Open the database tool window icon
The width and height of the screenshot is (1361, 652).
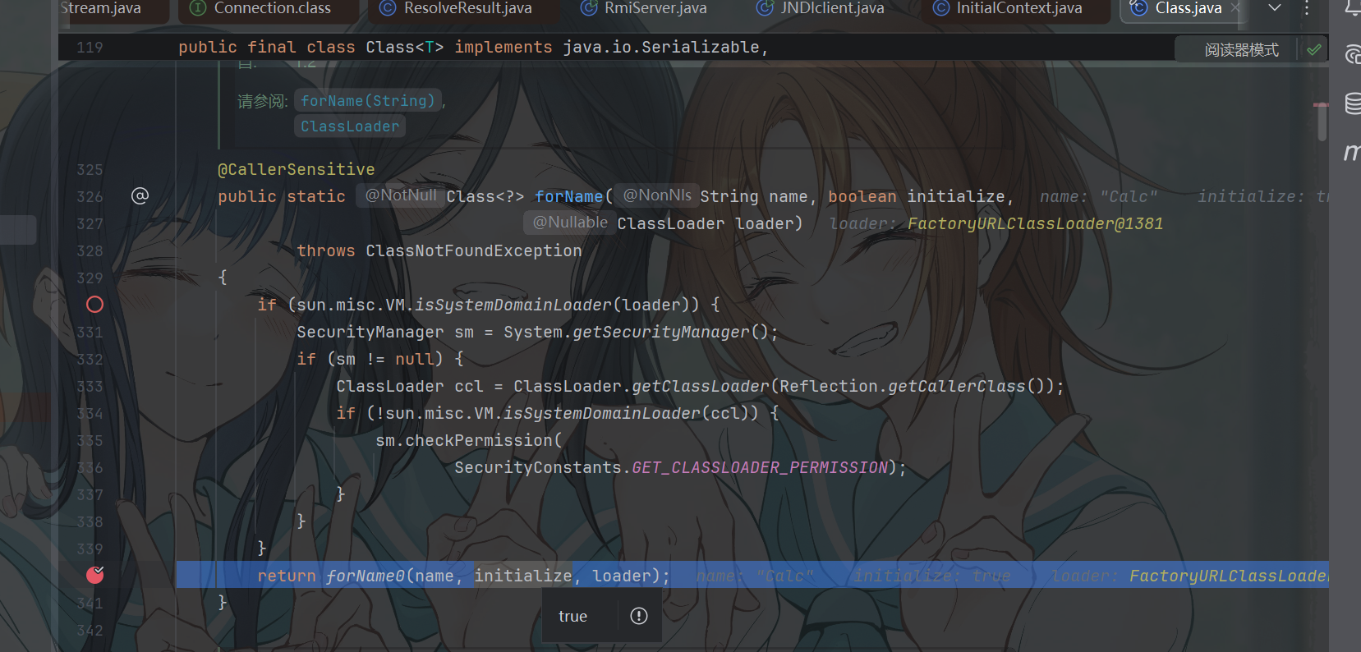point(1352,104)
